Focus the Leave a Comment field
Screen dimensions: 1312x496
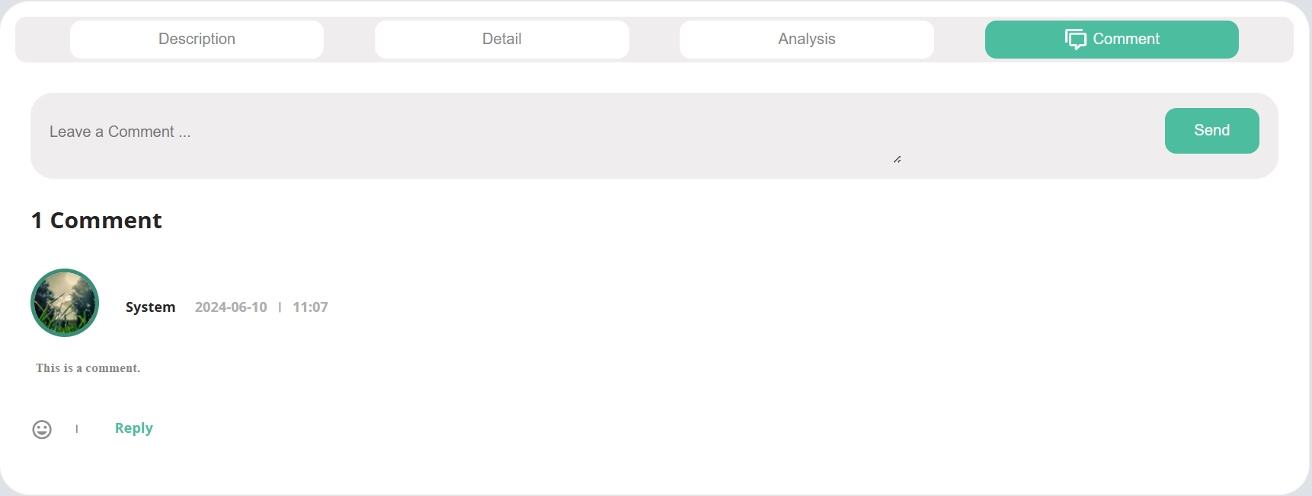click(x=457, y=132)
